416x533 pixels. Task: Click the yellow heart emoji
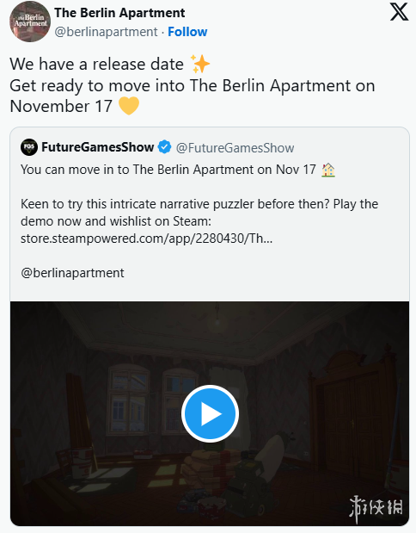point(129,106)
